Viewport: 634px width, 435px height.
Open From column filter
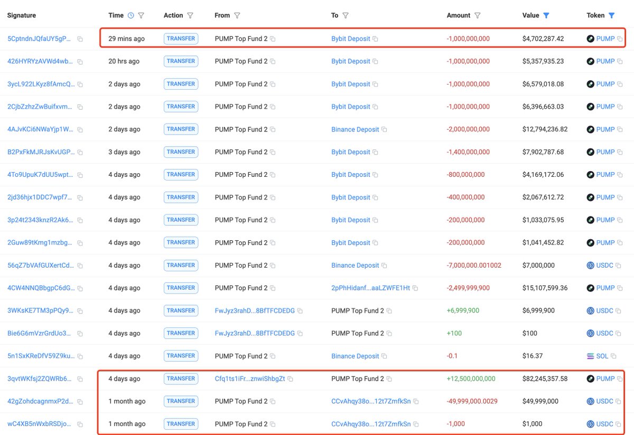point(237,16)
